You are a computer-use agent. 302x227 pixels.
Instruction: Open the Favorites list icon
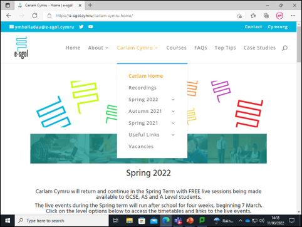click(x=253, y=16)
